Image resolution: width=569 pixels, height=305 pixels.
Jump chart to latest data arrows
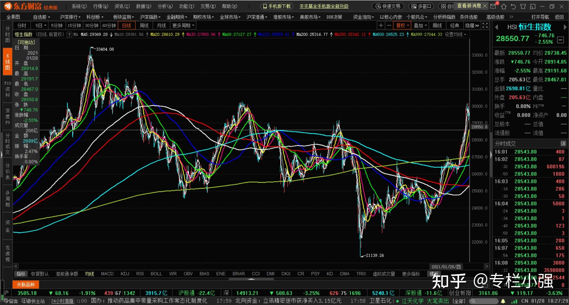pos(486,266)
